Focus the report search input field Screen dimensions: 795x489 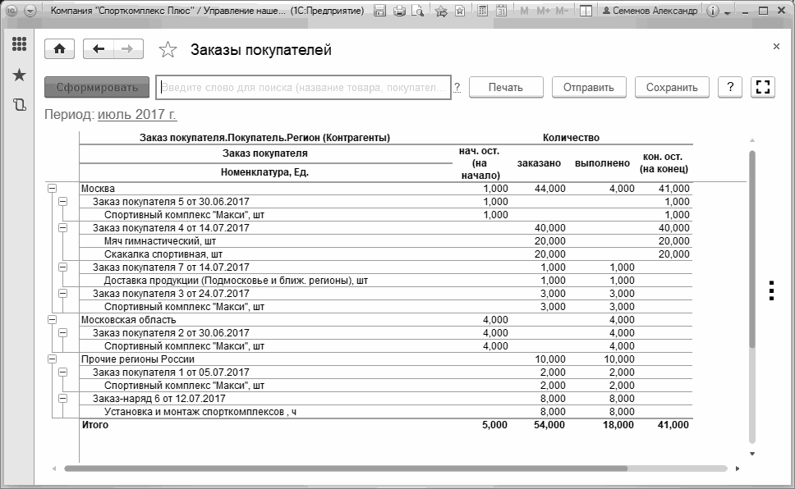click(303, 87)
